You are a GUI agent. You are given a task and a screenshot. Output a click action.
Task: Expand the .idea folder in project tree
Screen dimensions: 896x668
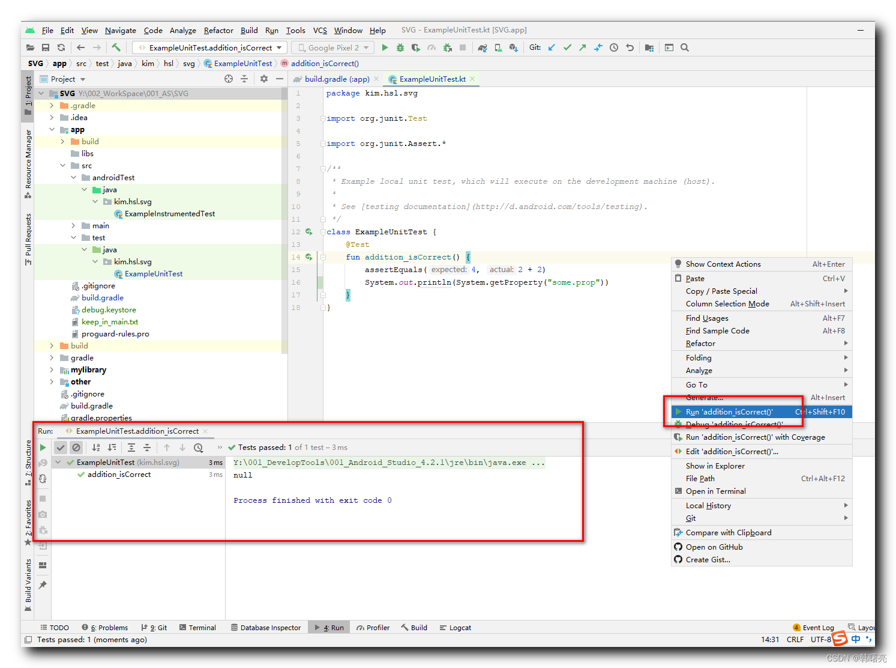tap(52, 118)
